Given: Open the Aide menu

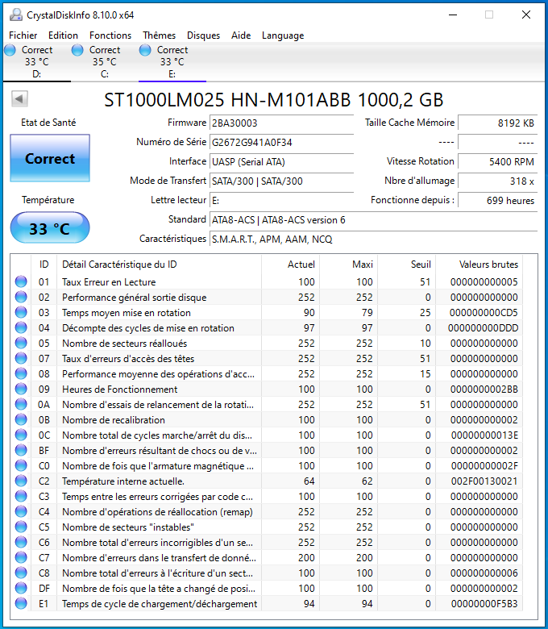Looking at the screenshot, I should tap(241, 35).
